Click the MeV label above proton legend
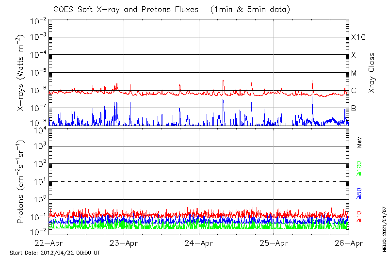Screen dimensions: 388x257 coord(360,143)
